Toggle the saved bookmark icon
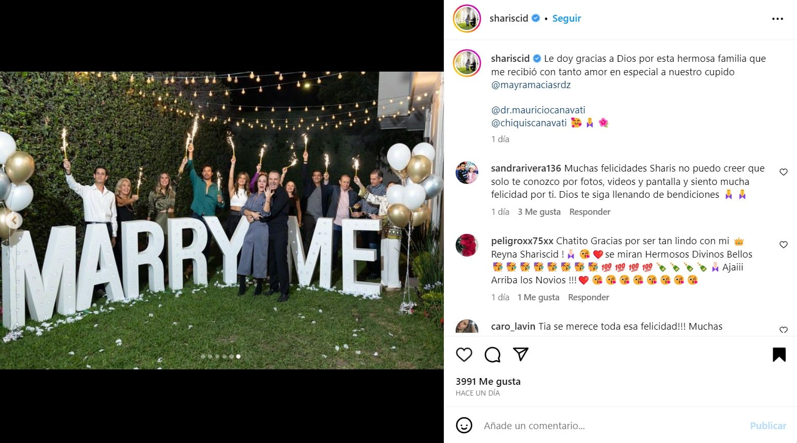Screen dimensions: 797x443 779,354
